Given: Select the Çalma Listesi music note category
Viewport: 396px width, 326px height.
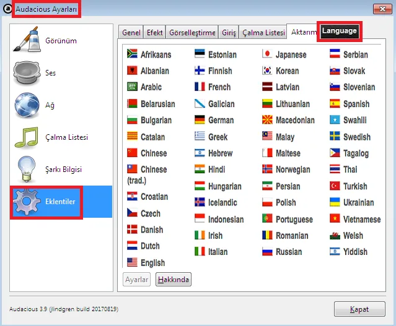Looking at the screenshot, I should click(61, 137).
